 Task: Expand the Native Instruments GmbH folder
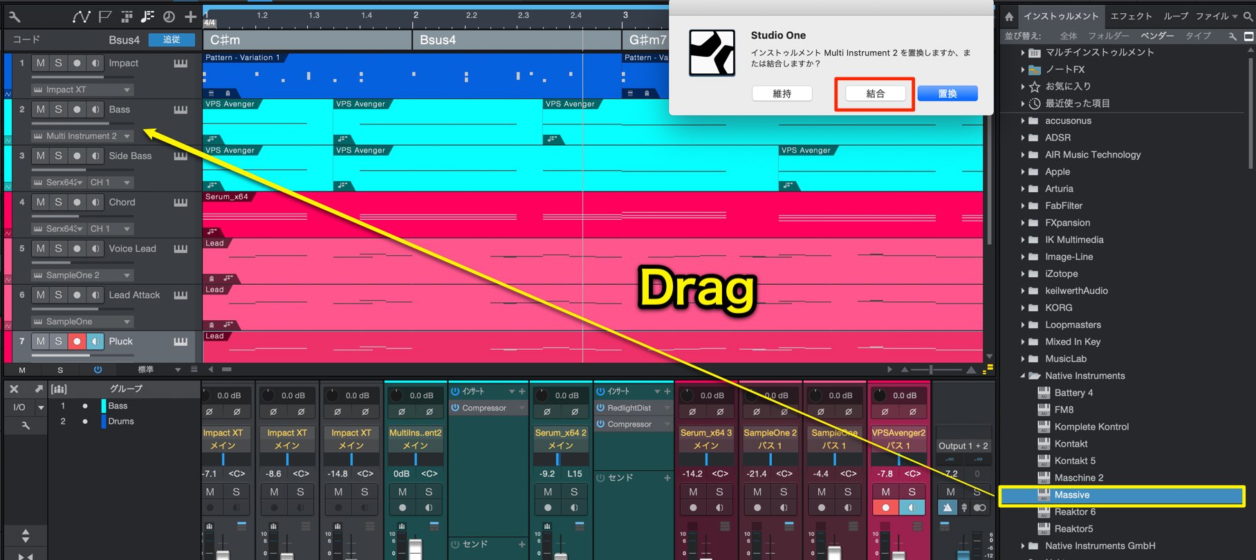point(1023,546)
